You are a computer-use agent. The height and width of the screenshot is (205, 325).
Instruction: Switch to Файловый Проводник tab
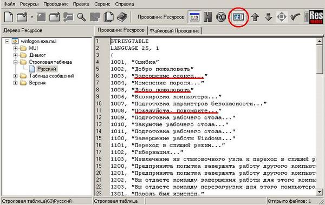pos(174,31)
